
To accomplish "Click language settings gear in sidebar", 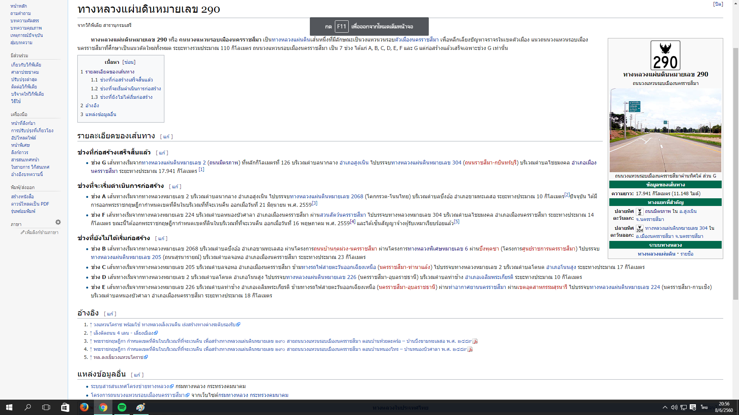I will click(58, 222).
